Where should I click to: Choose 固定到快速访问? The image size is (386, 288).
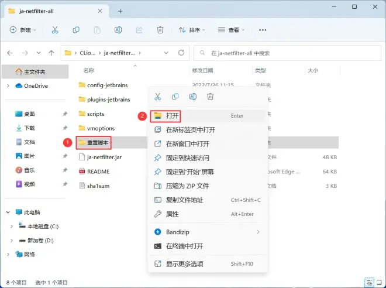pos(208,158)
